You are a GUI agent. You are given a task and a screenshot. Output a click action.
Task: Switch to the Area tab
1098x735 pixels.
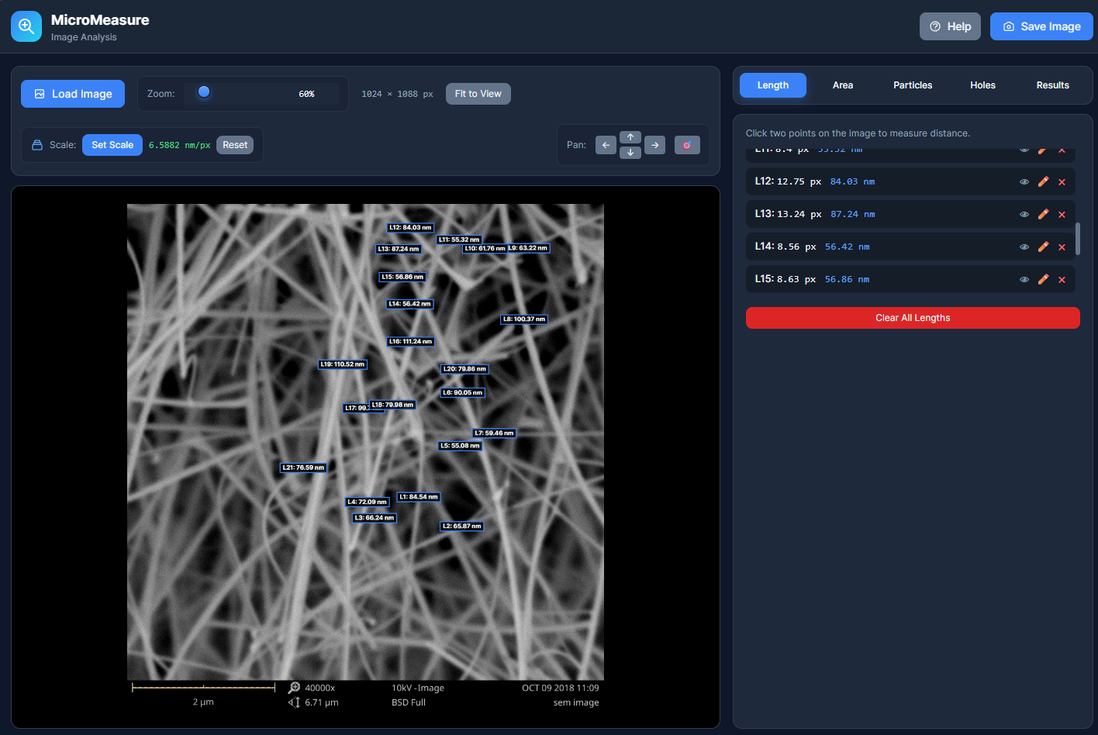point(843,85)
